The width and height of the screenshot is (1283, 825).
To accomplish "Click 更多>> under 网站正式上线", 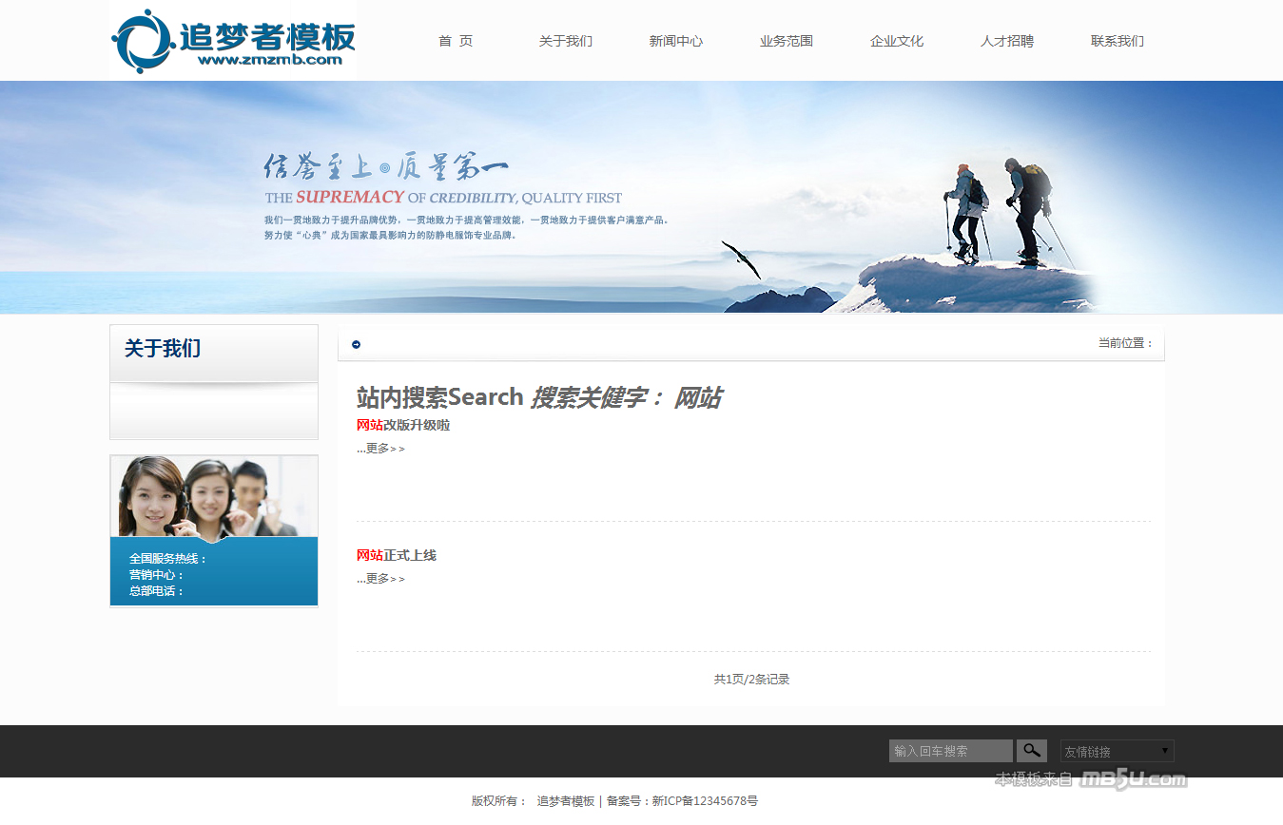I will 384,579.
